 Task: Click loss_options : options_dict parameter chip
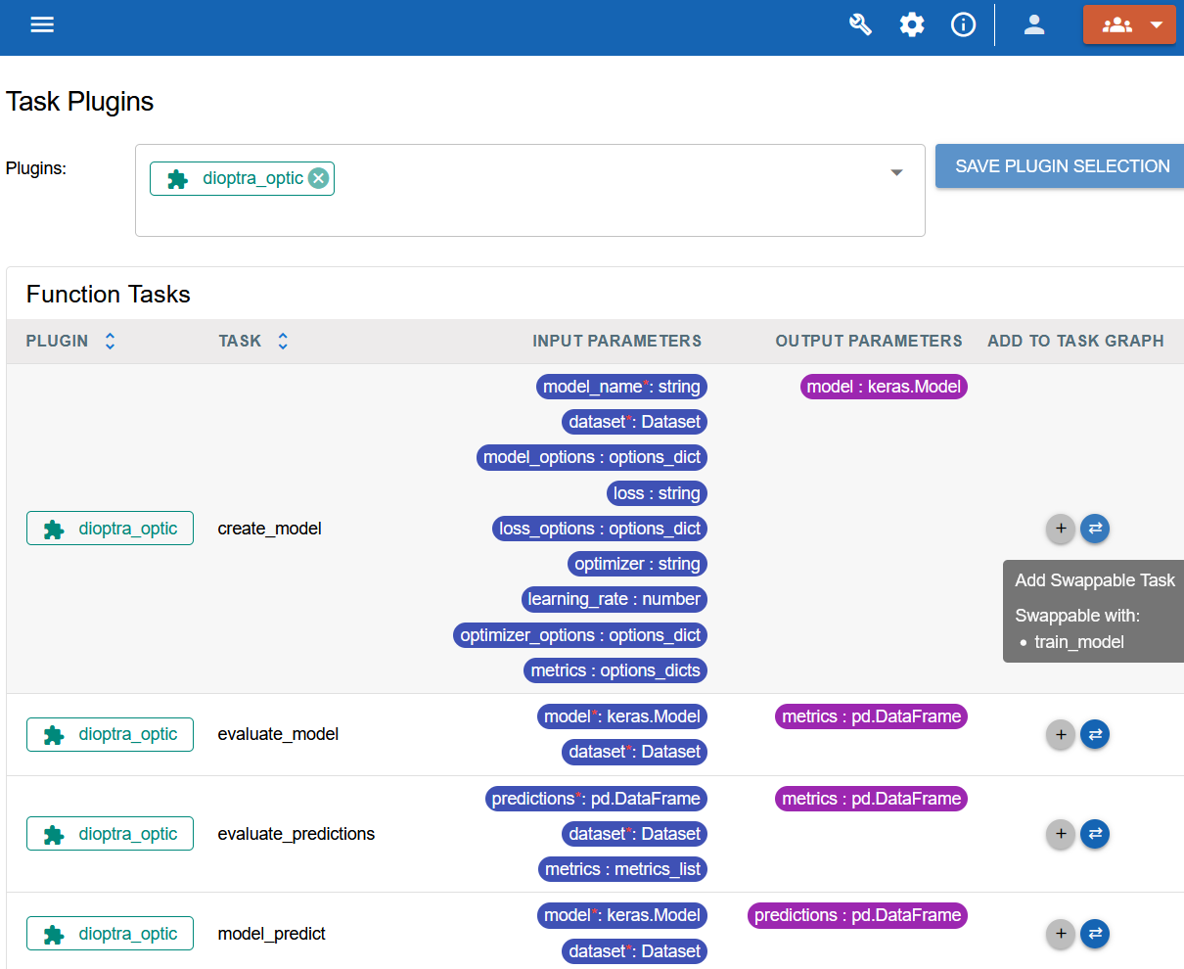[x=600, y=529]
